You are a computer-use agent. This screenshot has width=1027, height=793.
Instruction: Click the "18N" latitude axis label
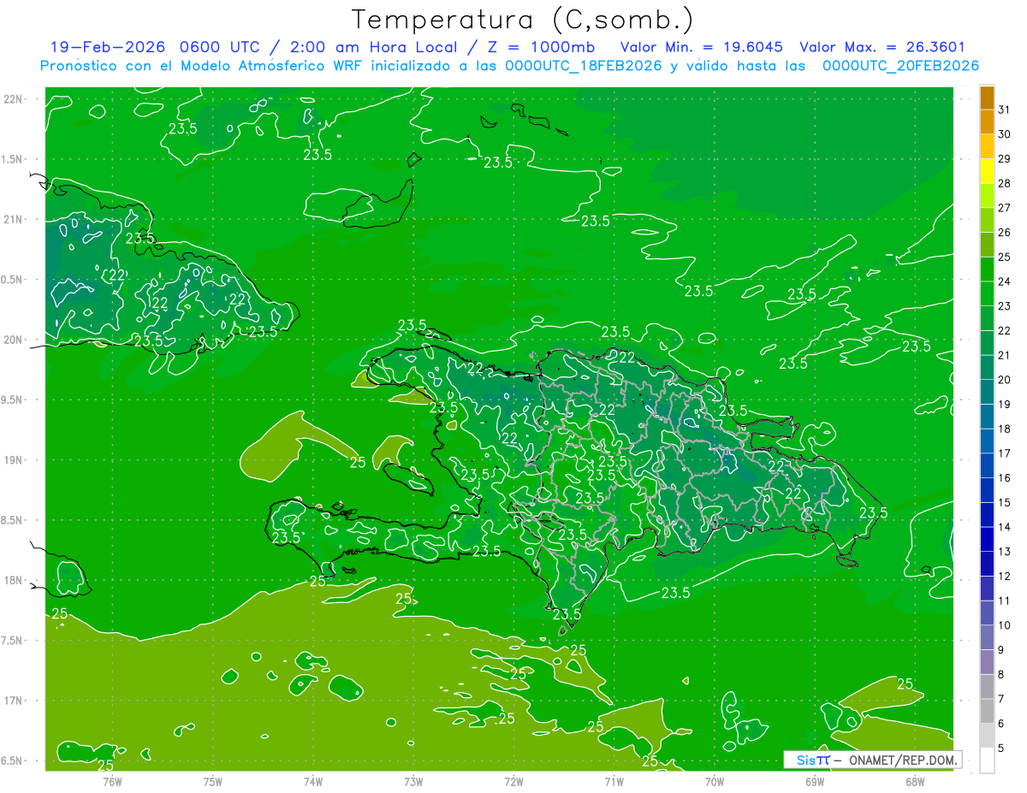click(14, 580)
